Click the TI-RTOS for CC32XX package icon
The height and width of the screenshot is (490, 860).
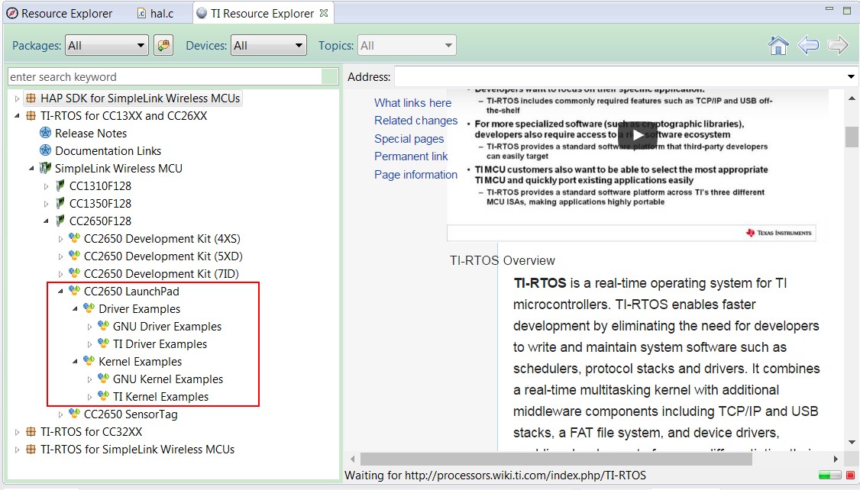tap(31, 431)
